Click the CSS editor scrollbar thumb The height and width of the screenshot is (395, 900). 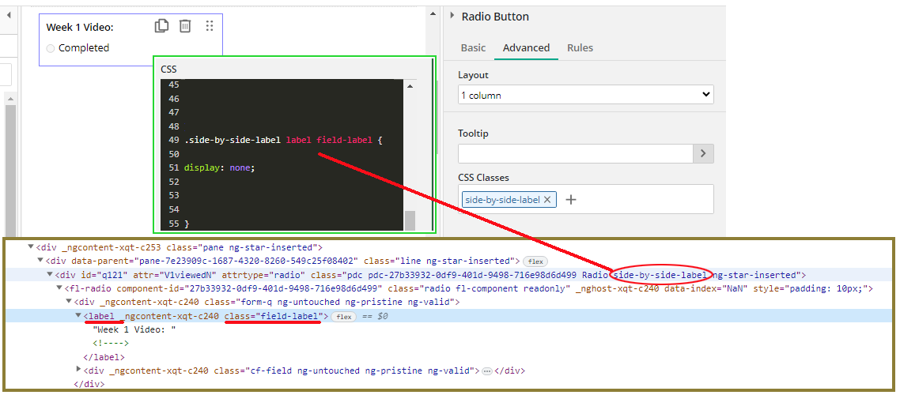[410, 220]
